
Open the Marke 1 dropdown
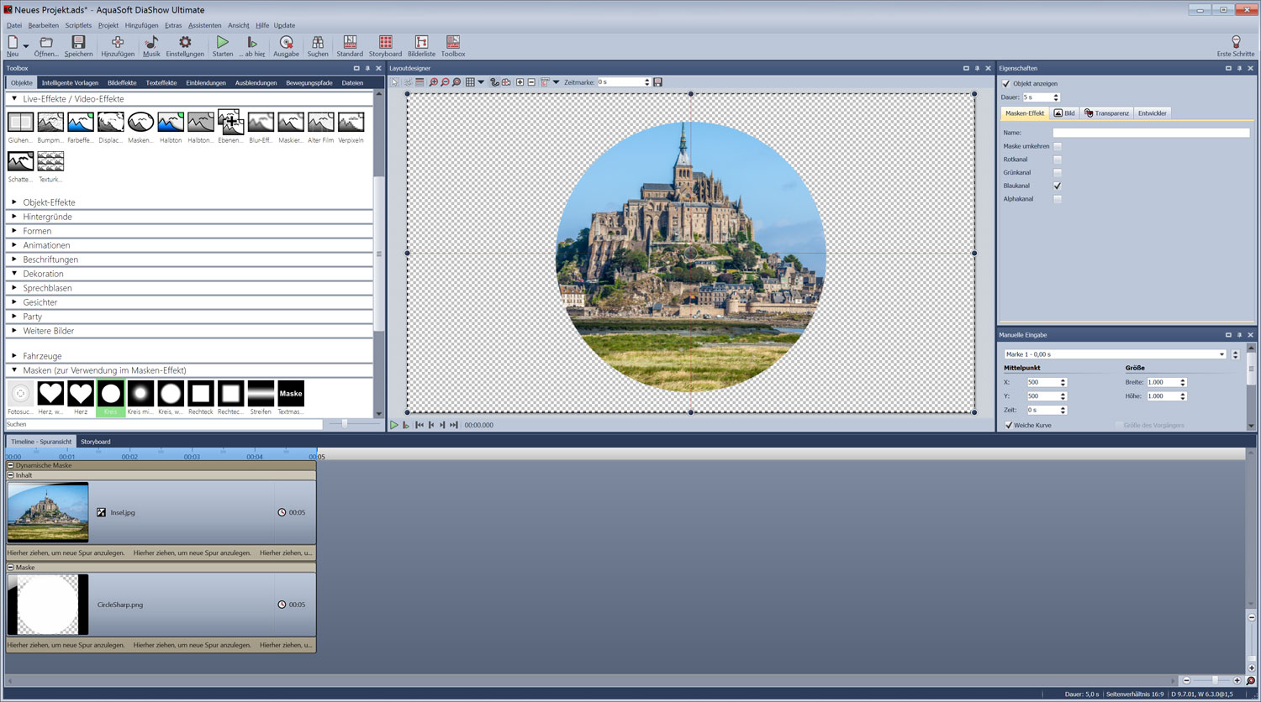(x=1221, y=354)
